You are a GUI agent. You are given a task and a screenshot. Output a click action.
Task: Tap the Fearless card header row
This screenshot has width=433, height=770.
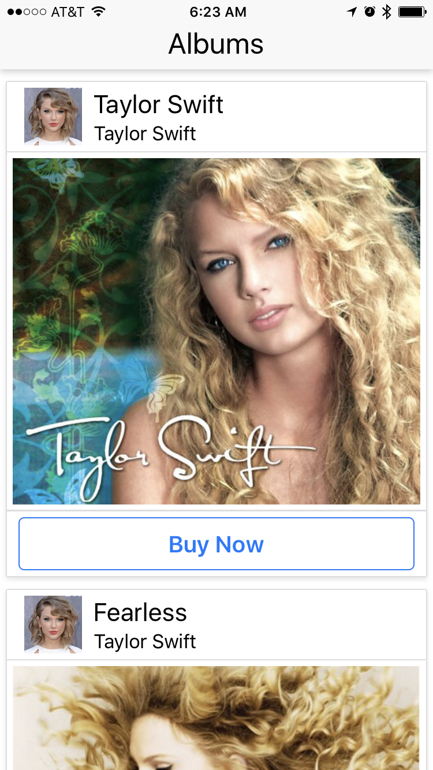[216, 625]
